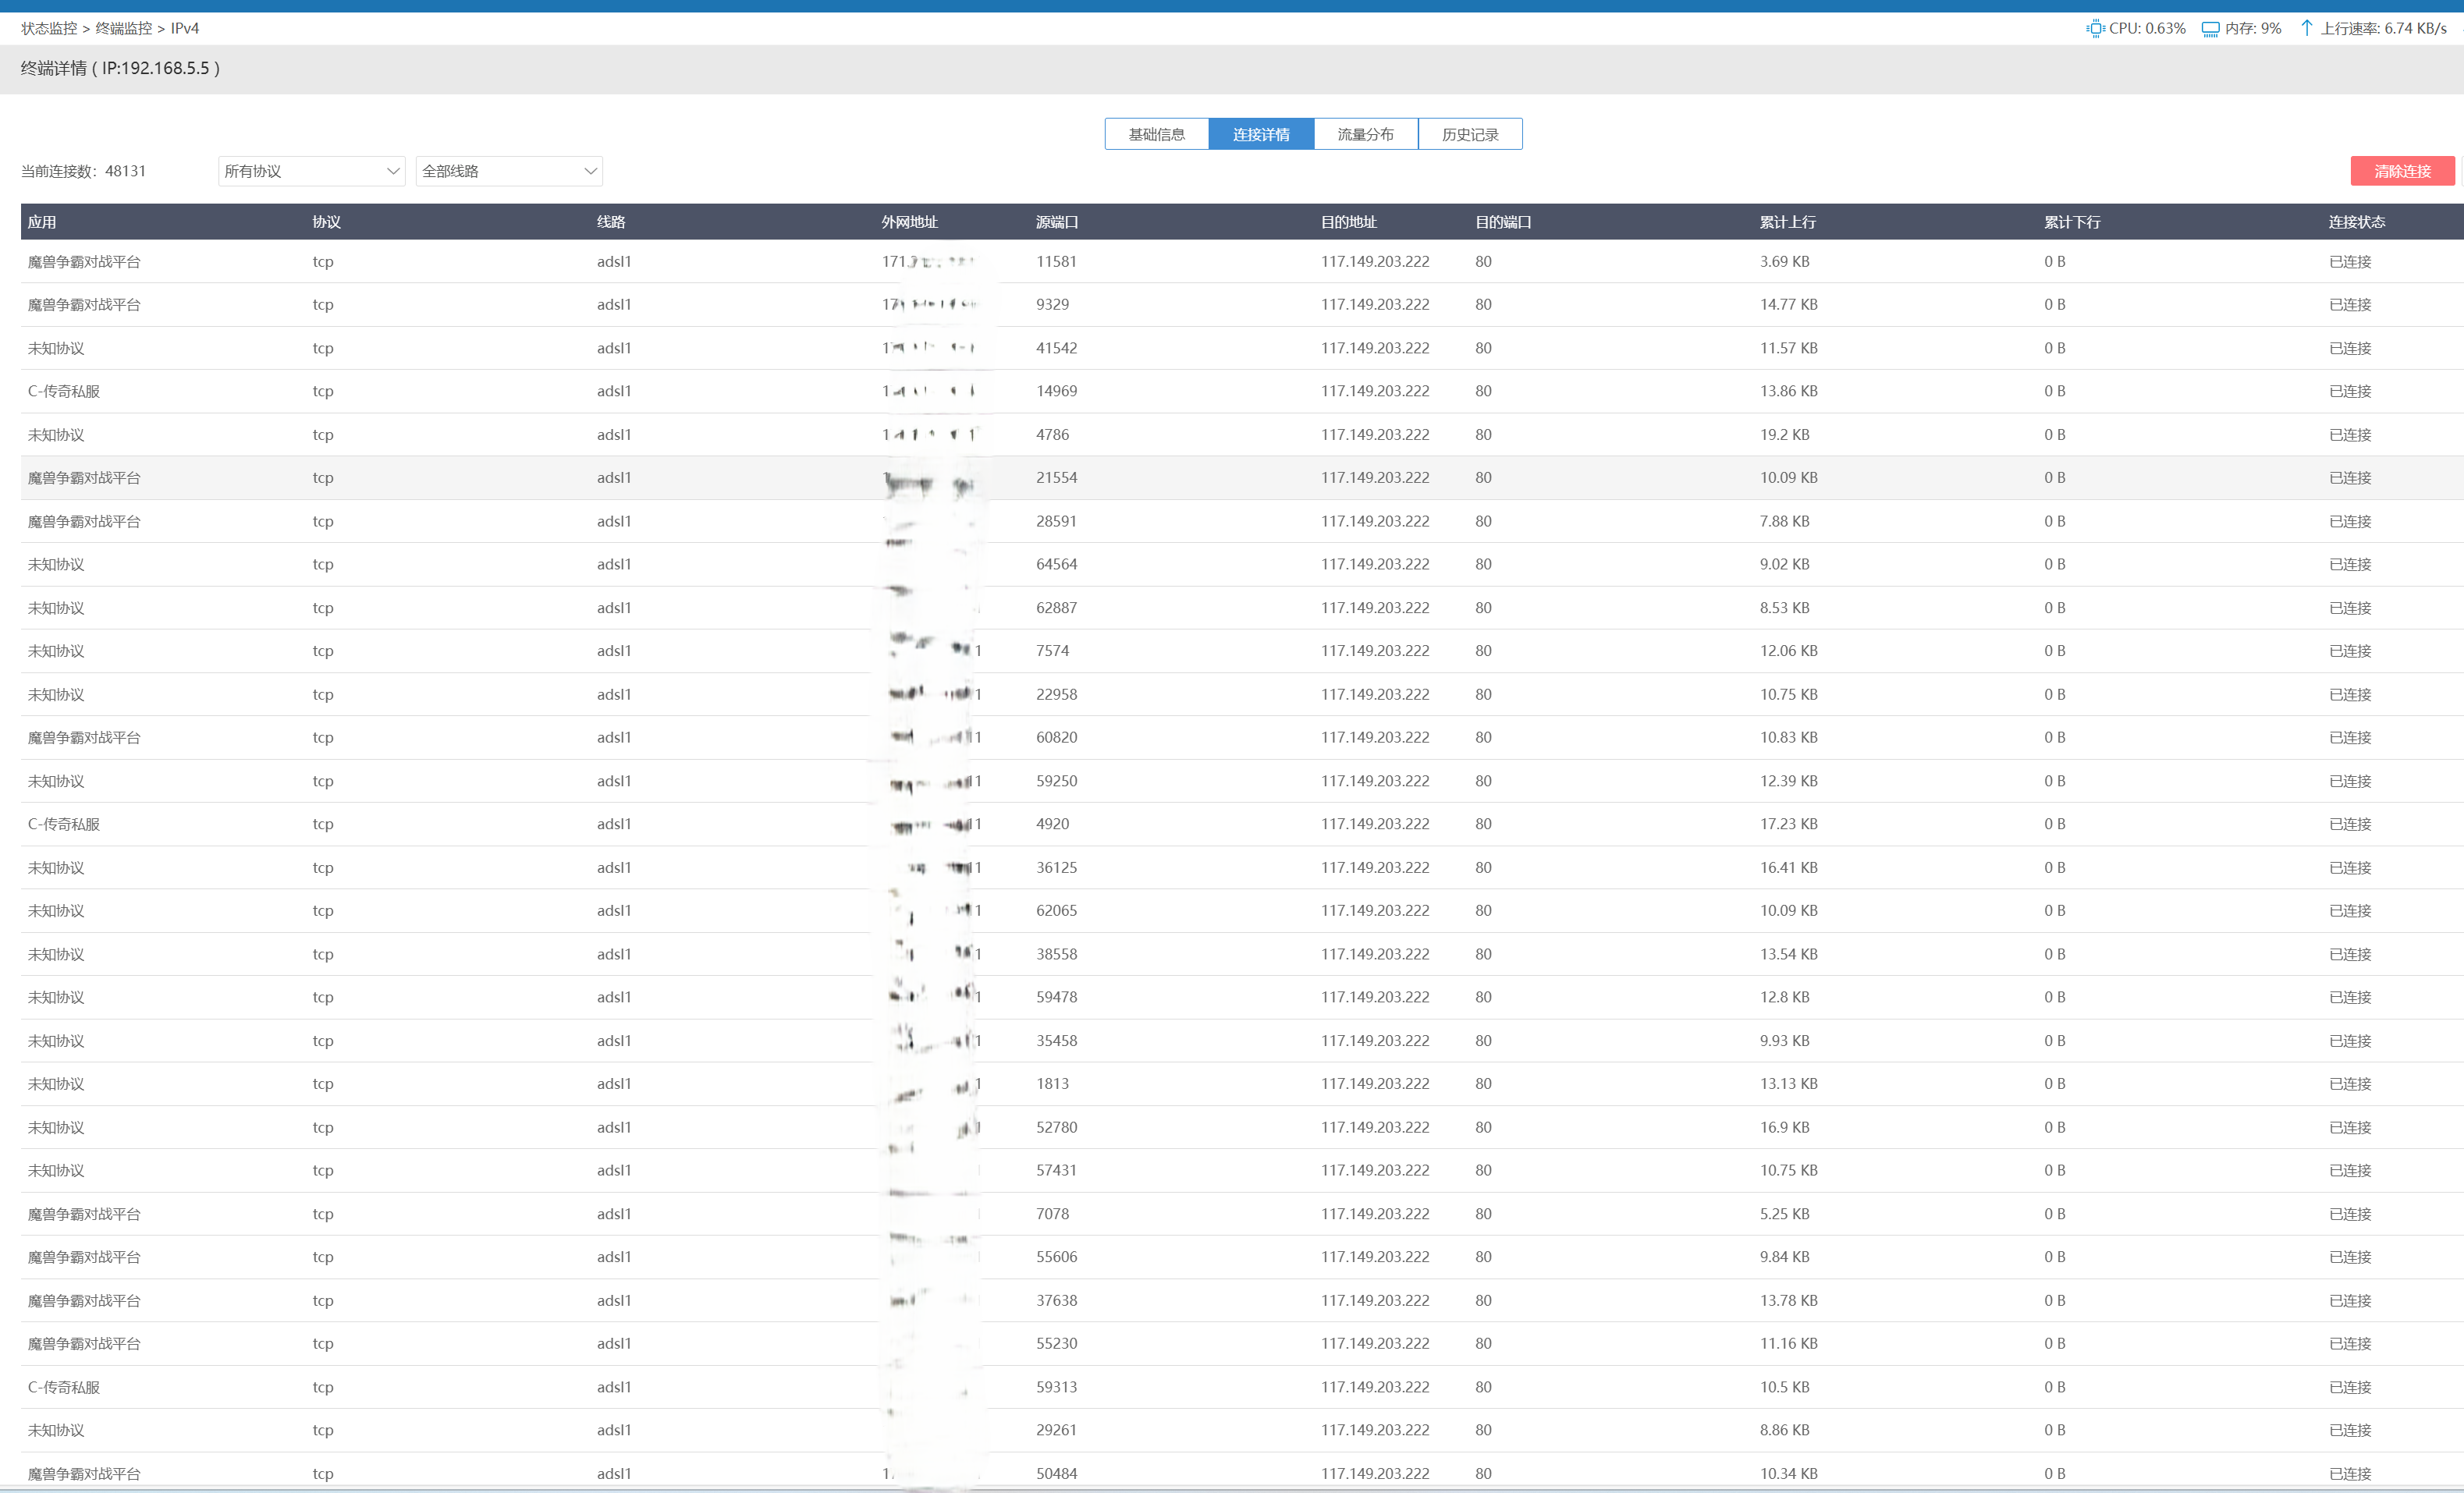Click the upload speed arrow icon
Image resolution: width=2464 pixels, height=1493 pixels.
tap(2306, 28)
